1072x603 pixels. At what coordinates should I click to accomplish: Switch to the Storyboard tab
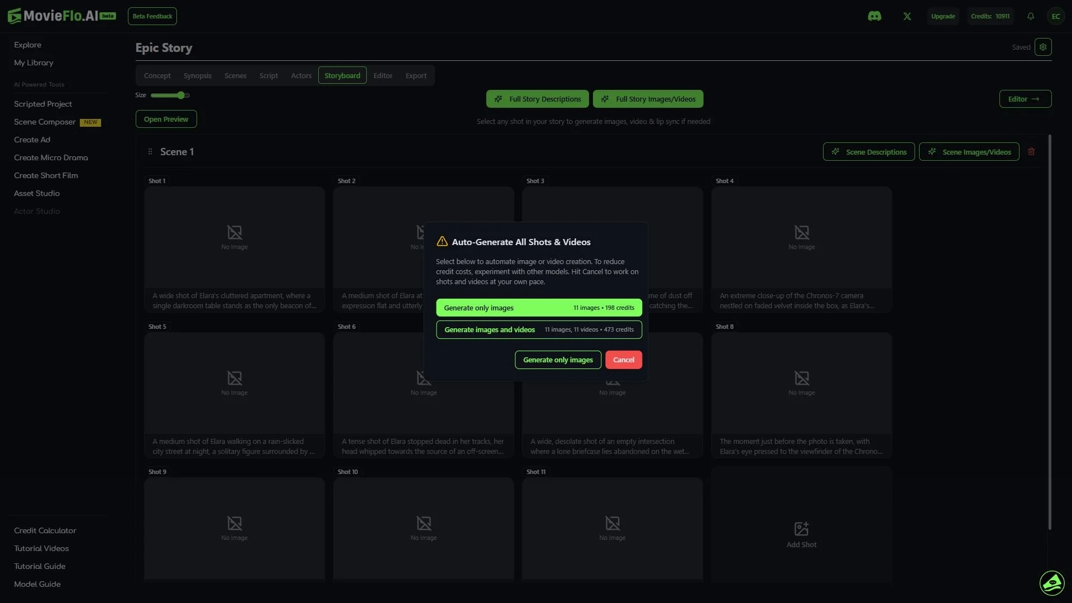(342, 75)
